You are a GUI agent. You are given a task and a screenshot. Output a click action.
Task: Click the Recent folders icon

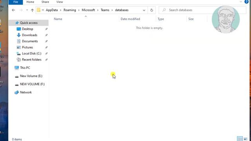click(x=19, y=60)
